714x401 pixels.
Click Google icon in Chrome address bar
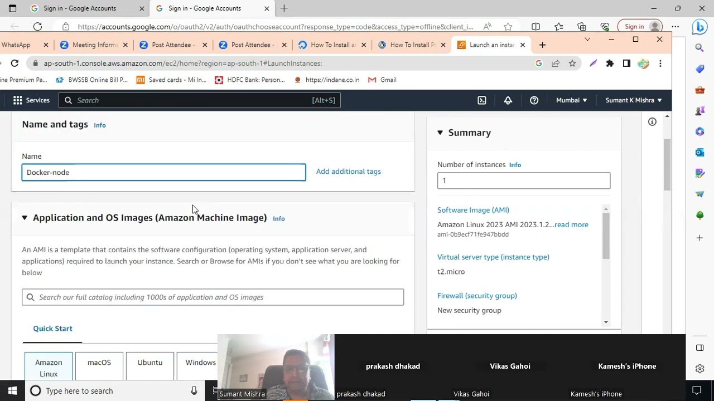[x=539, y=63]
